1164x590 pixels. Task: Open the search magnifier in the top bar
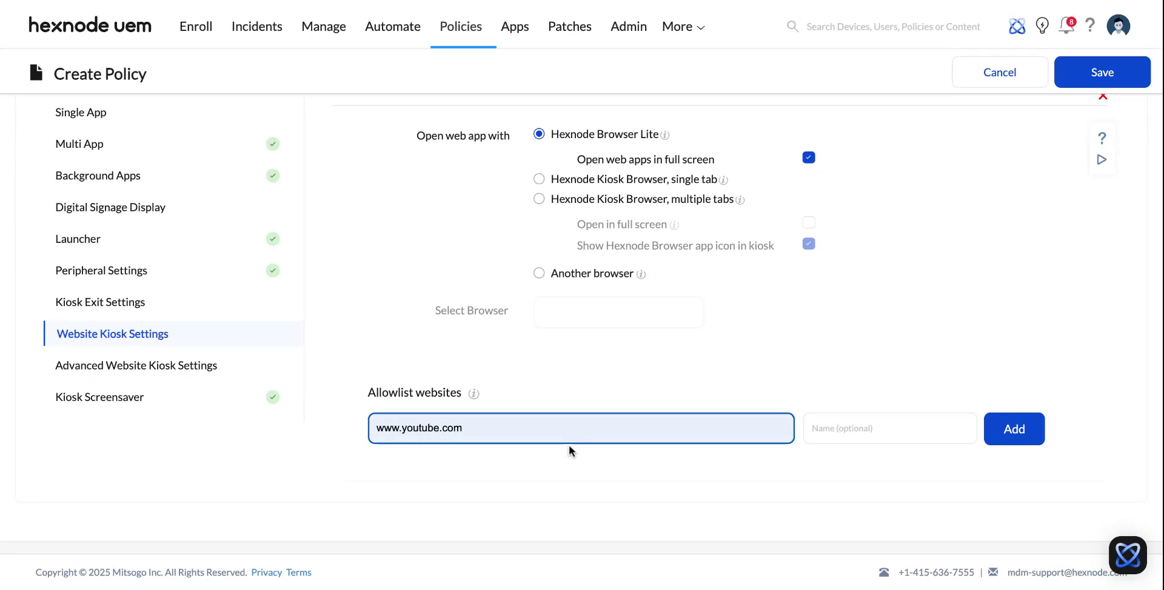click(792, 26)
